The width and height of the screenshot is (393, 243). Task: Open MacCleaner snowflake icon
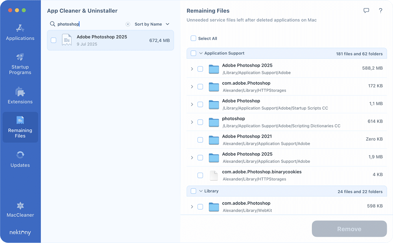click(x=20, y=206)
